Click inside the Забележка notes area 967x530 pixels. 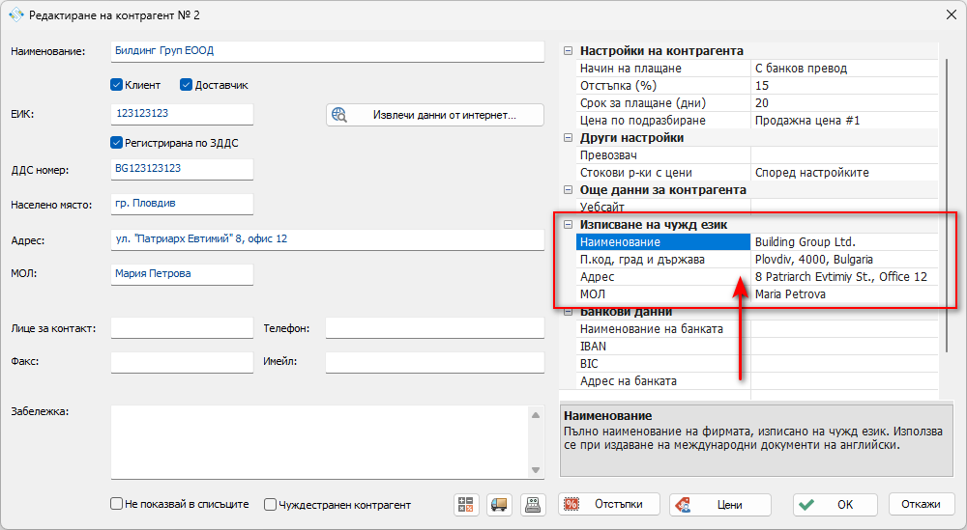(319, 442)
